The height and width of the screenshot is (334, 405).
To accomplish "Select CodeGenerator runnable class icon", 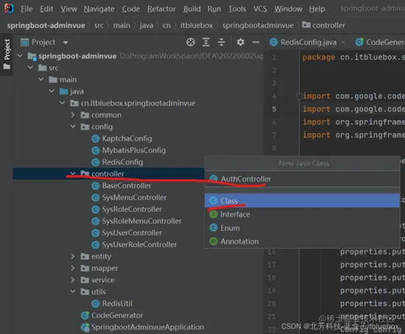I will coord(85,315).
